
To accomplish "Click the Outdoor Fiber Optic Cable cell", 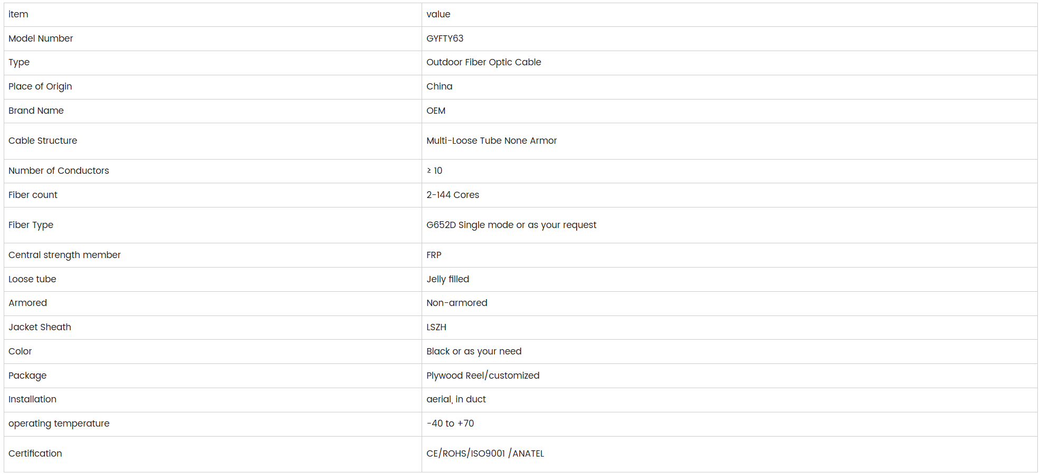I will click(729, 63).
